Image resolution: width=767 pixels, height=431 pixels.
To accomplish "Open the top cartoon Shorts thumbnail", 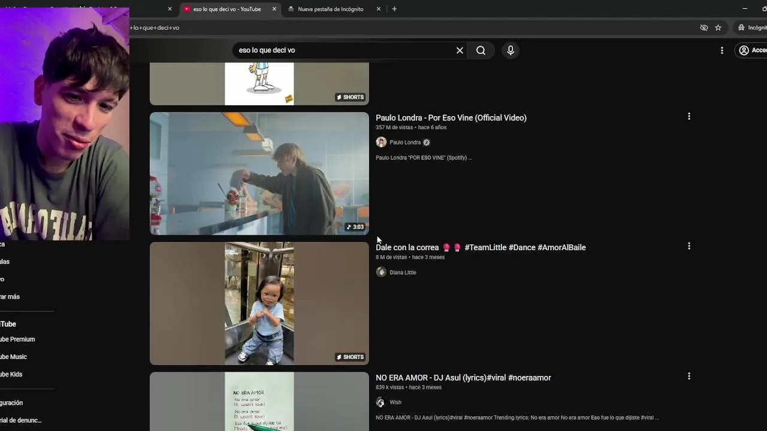I will [259, 84].
